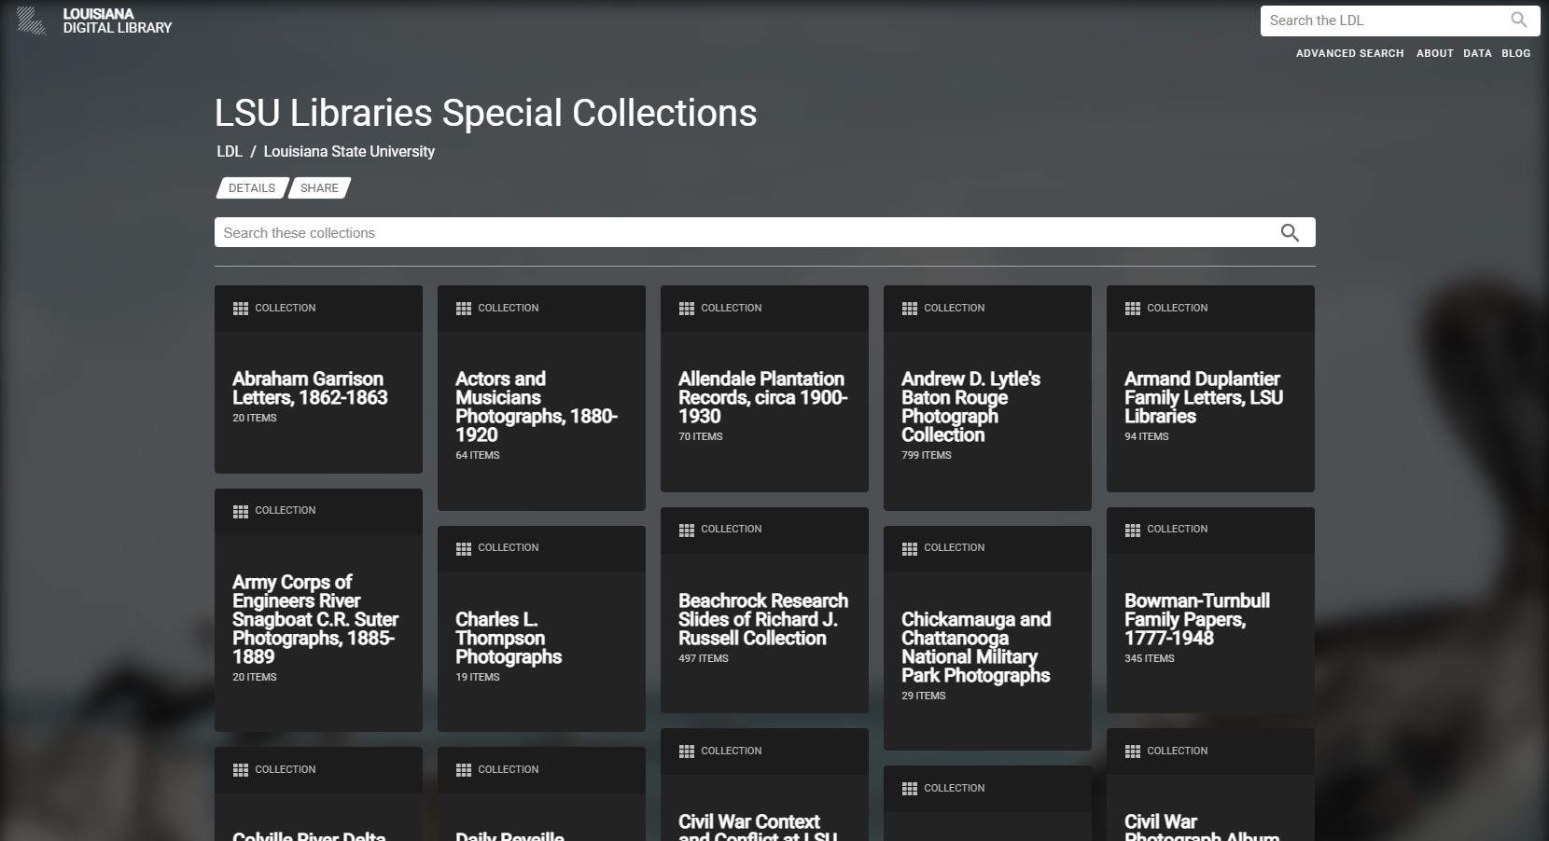
Task: Switch to the Details tab
Action: point(252,188)
